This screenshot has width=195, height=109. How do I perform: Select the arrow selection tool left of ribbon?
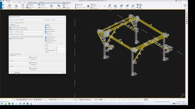[x=3, y=5]
